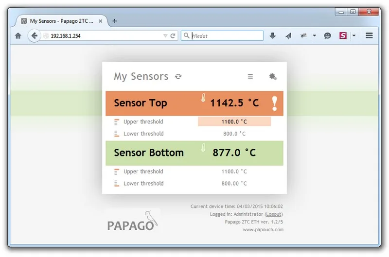Expand dropdown arrow next to the bug icon
389x257 pixels.
(314, 35)
